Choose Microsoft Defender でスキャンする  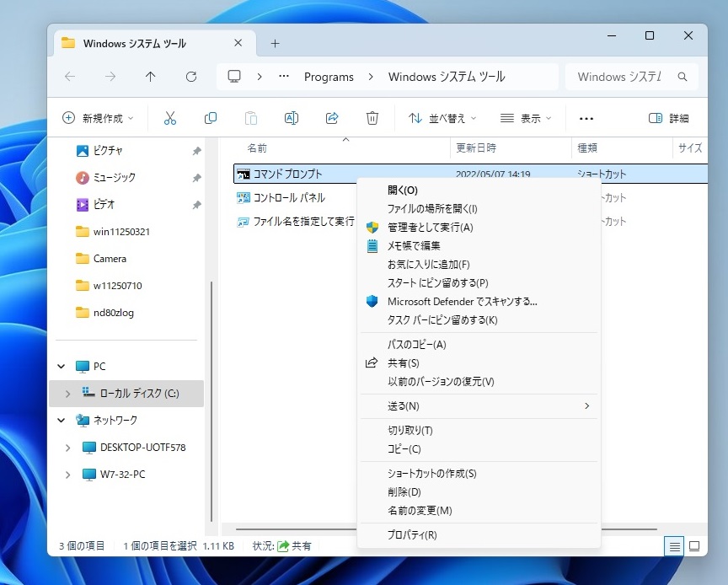[x=479, y=302]
